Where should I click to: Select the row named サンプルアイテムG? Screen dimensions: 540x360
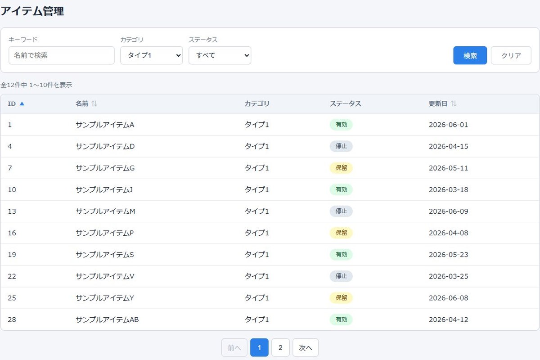click(270, 168)
